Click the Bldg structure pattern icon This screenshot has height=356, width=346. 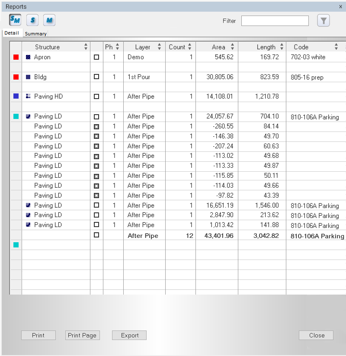(x=28, y=77)
